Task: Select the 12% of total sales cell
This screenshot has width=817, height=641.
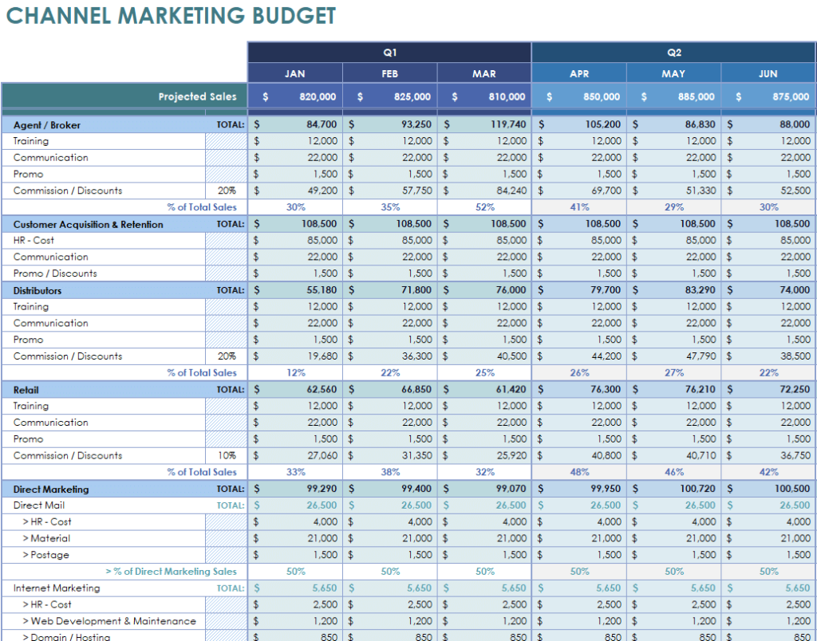Action: pos(295,373)
